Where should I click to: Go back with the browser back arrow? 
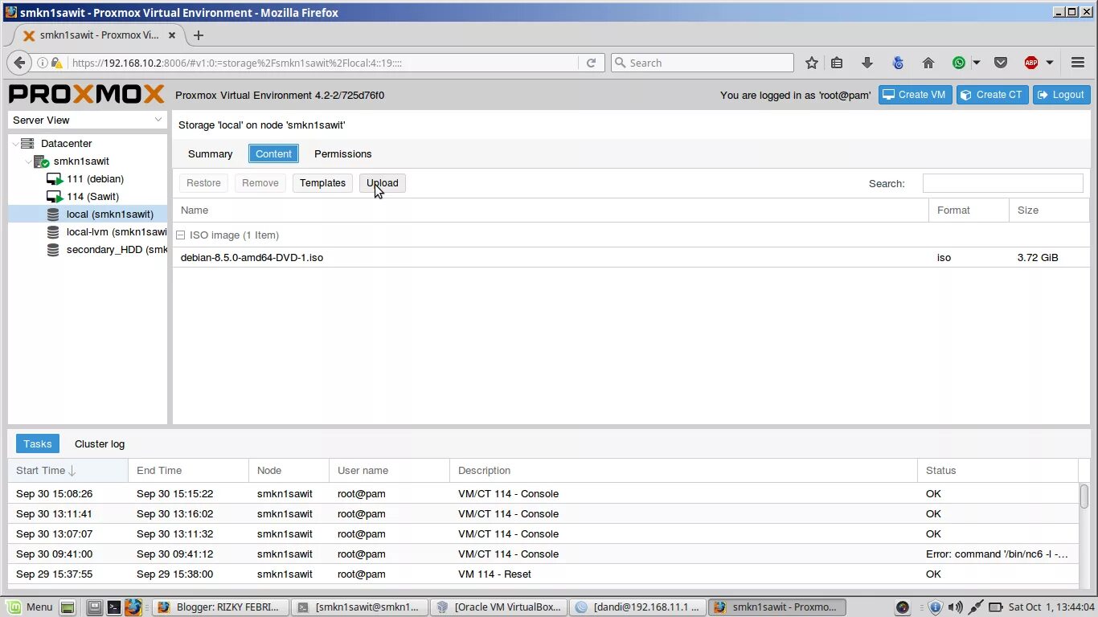(19, 63)
